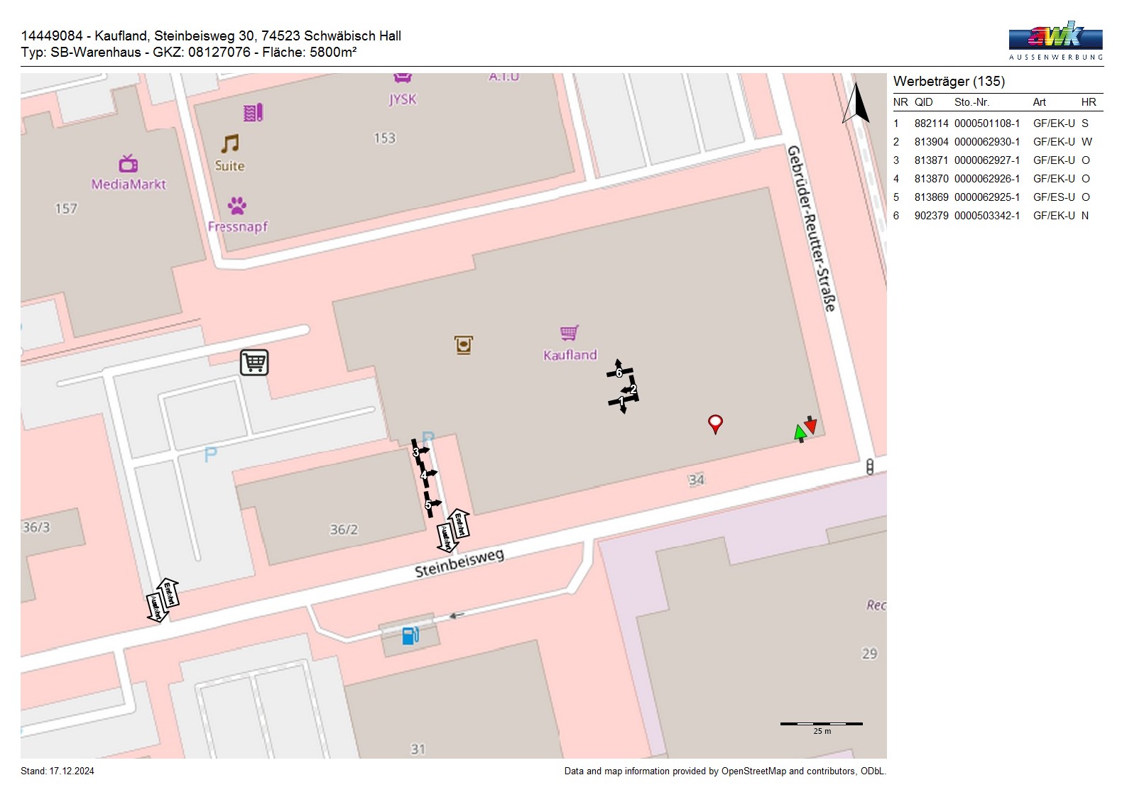The width and height of the screenshot is (1127, 797).
Task: Click the MediaMarkt TV icon
Action: coord(129,164)
